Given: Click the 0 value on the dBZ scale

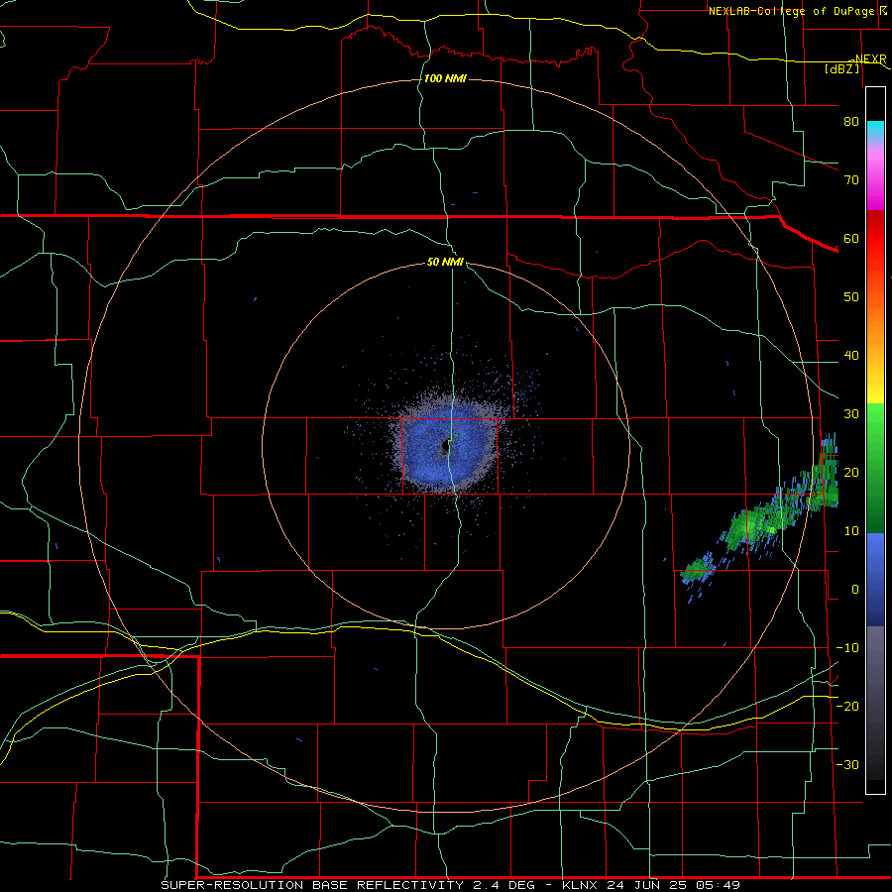Looking at the screenshot, I should coord(855,590).
